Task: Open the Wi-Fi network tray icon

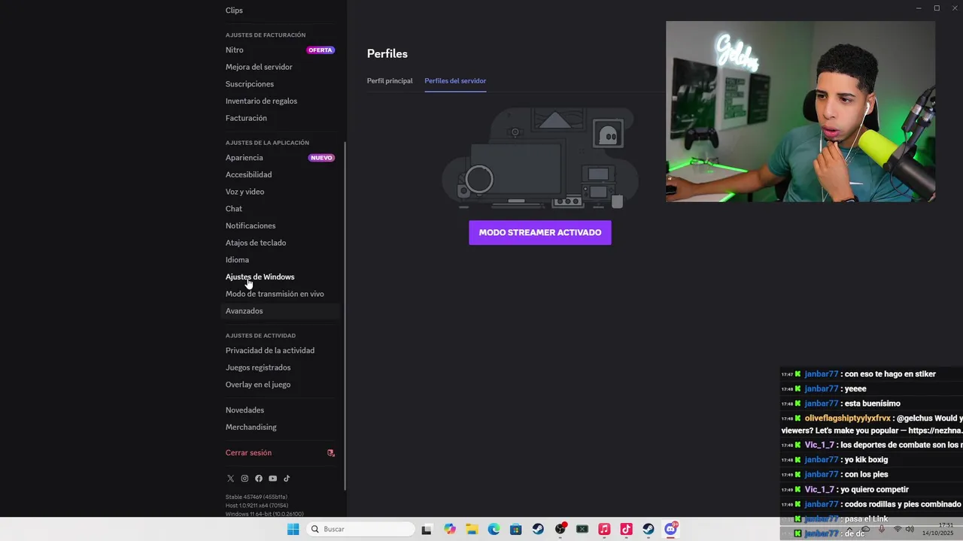Action: [897, 529]
